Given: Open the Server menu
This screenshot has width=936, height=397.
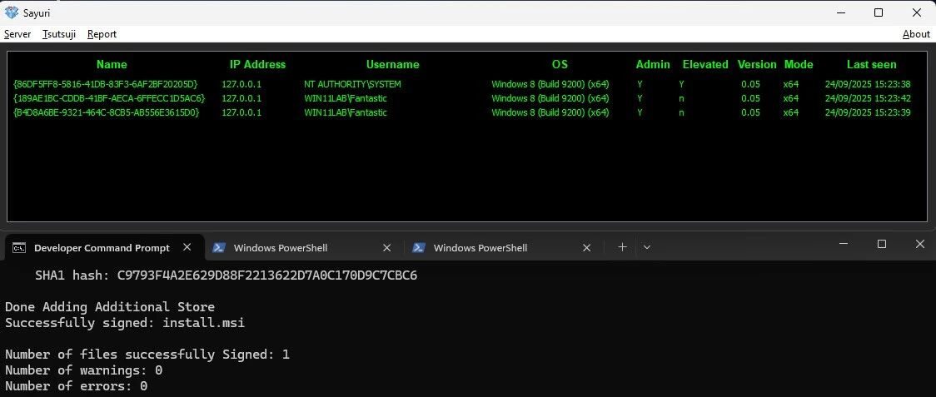Looking at the screenshot, I should click(17, 34).
